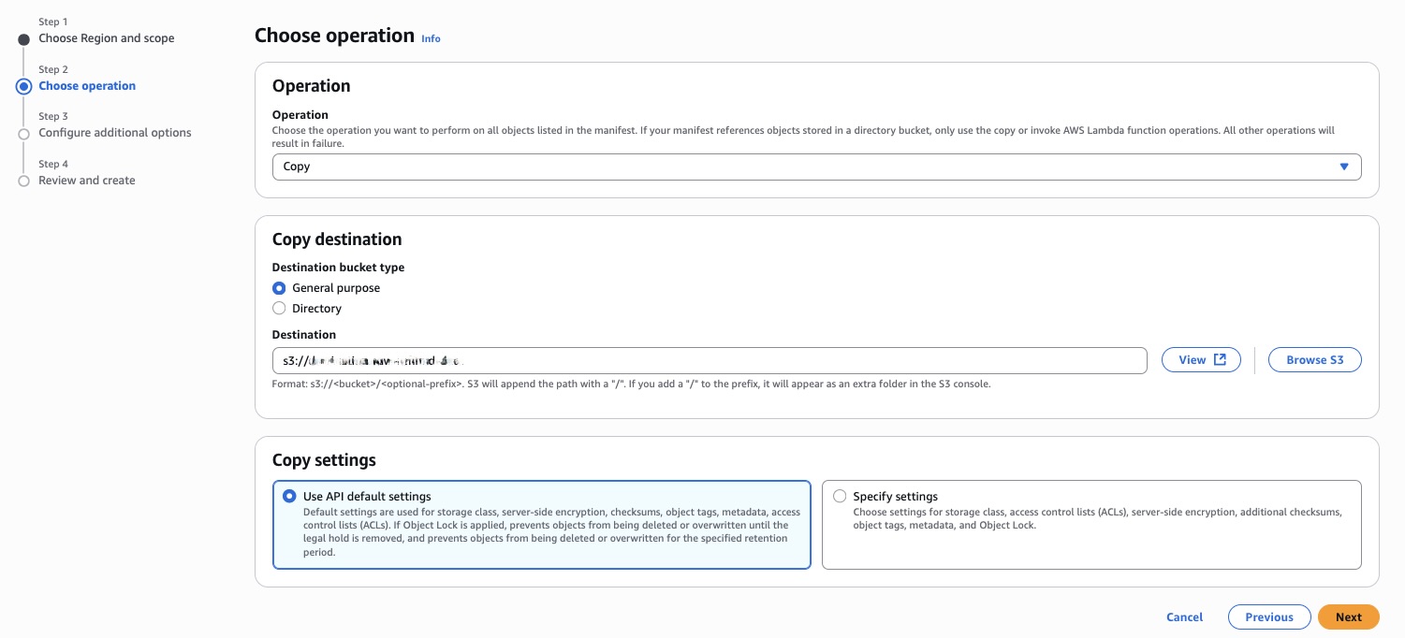Choose Use API default settings option
This screenshot has height=638, width=1405.
click(289, 497)
